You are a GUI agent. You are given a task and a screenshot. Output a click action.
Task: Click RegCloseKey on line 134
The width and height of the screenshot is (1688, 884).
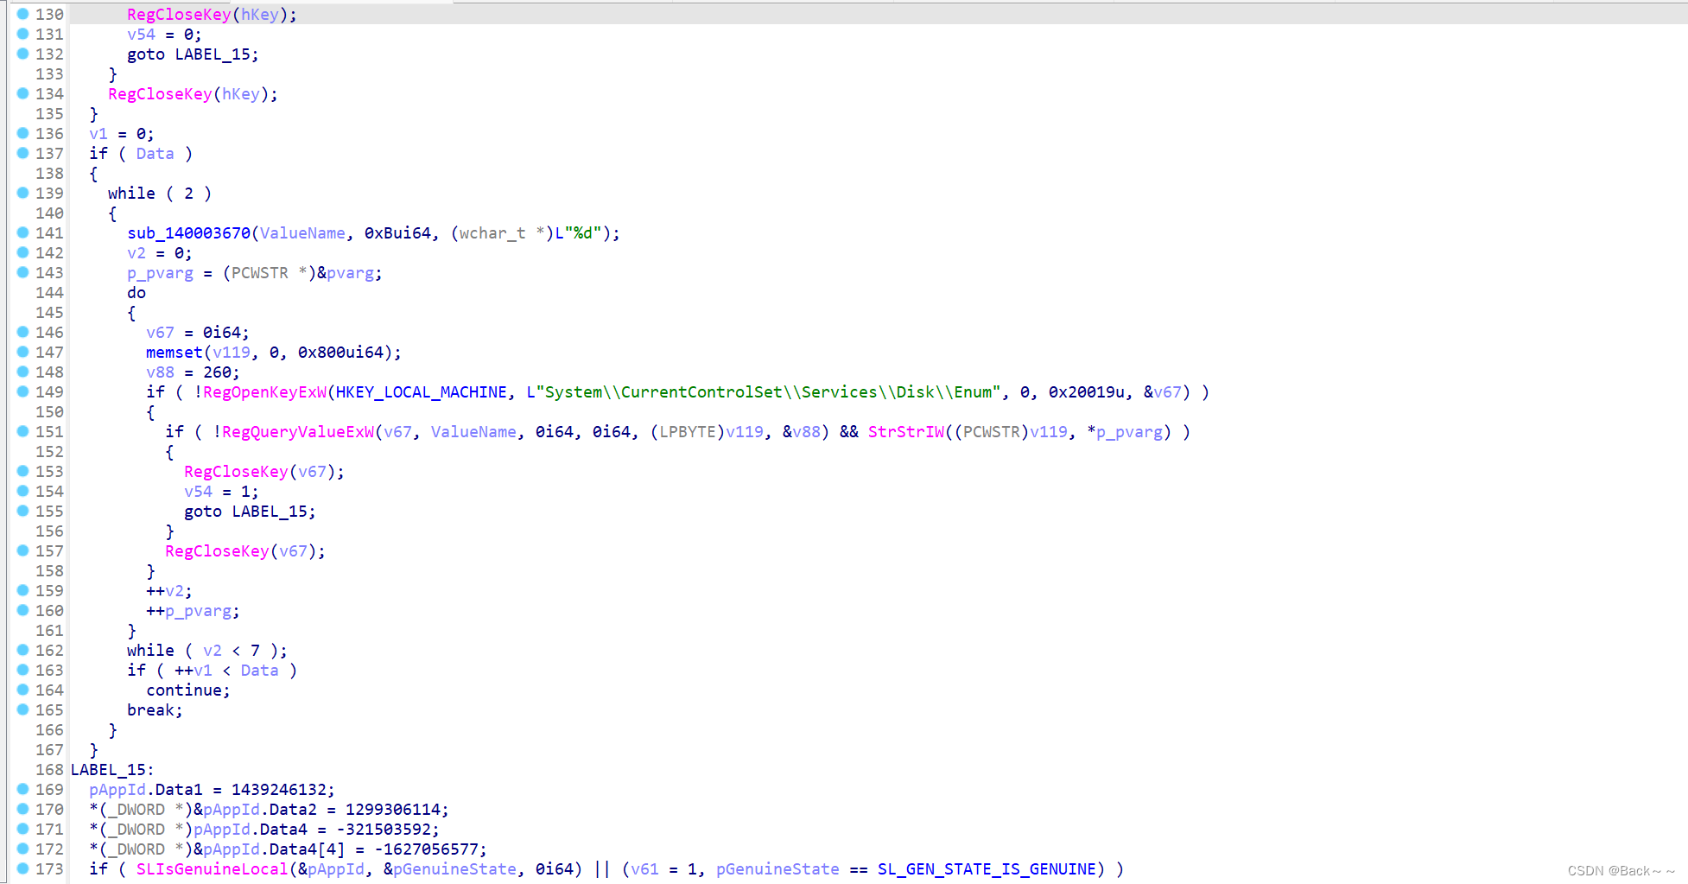tap(160, 94)
